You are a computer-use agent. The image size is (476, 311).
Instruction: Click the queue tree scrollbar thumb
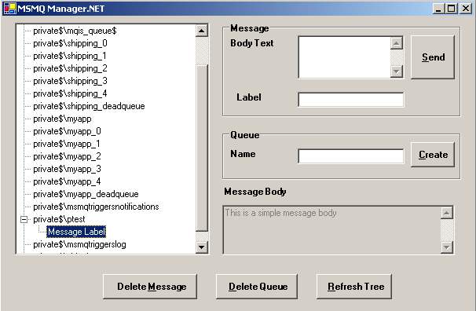pyautogui.click(x=202, y=148)
